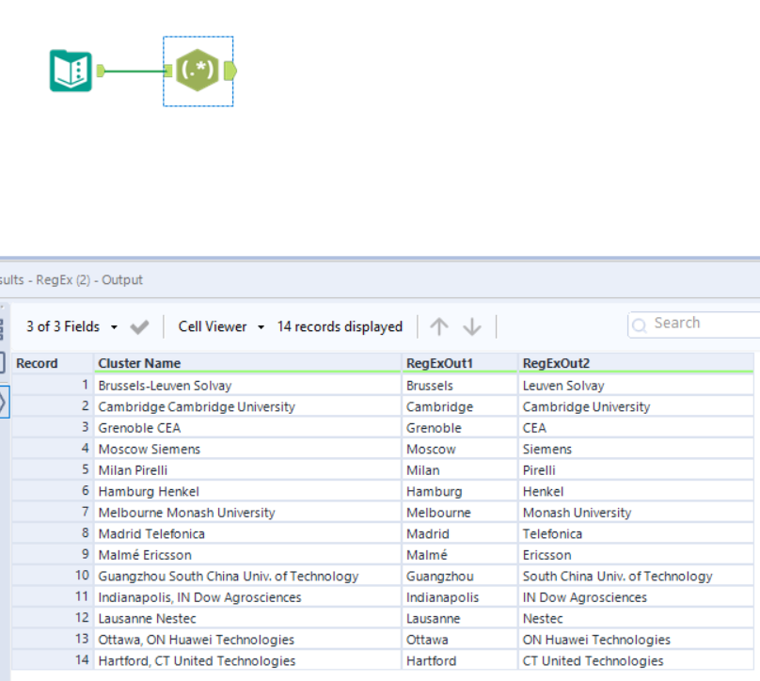760x681 pixels.
Task: Apply field selection with the checkmark icon
Action: 139,326
